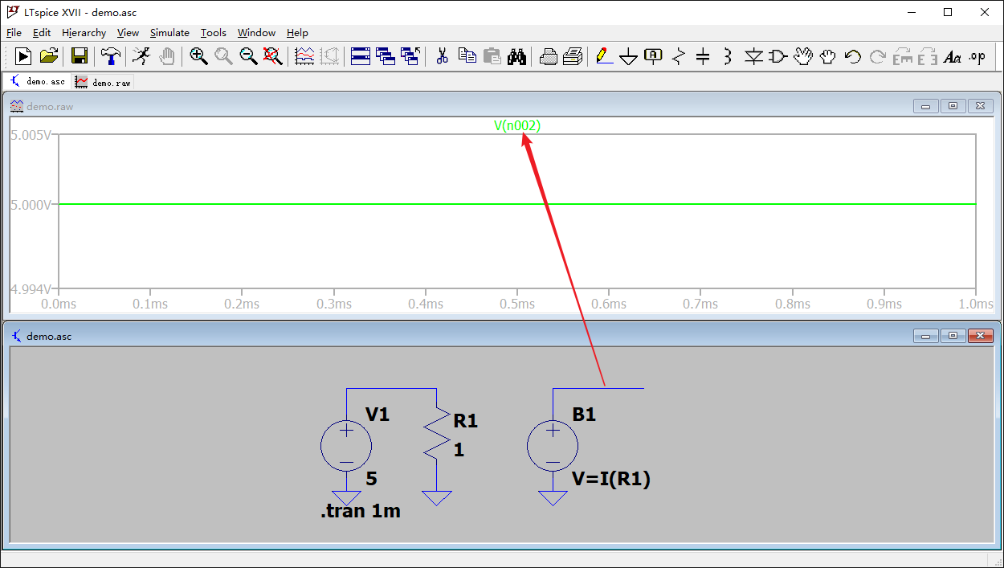The image size is (1004, 568).
Task: Add a SPICE directive with .op tool
Action: (977, 56)
